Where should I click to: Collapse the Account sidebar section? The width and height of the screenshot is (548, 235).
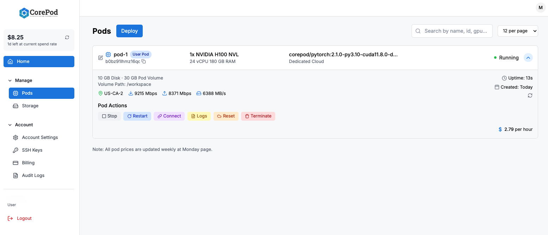[10, 125]
